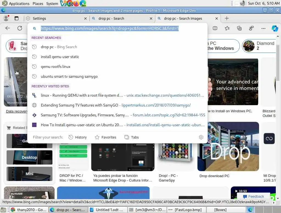Click the search icon in address bar
Image resolution: width=281 pixels, height=213 pixels.
[x=34, y=28]
